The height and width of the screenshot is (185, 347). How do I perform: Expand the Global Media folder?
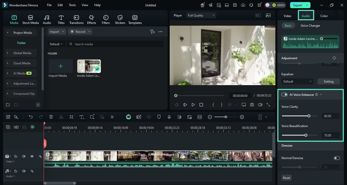coord(7,53)
